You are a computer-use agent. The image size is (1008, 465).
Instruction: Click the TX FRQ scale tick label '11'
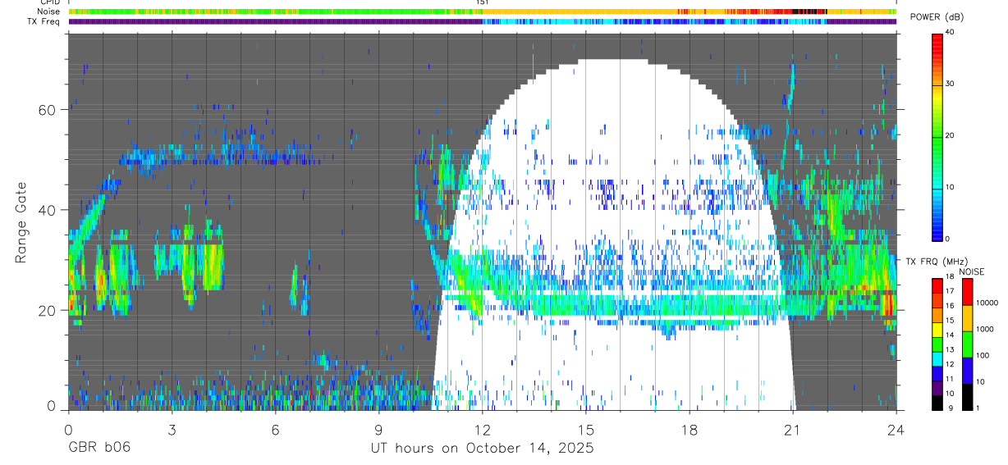click(x=950, y=379)
